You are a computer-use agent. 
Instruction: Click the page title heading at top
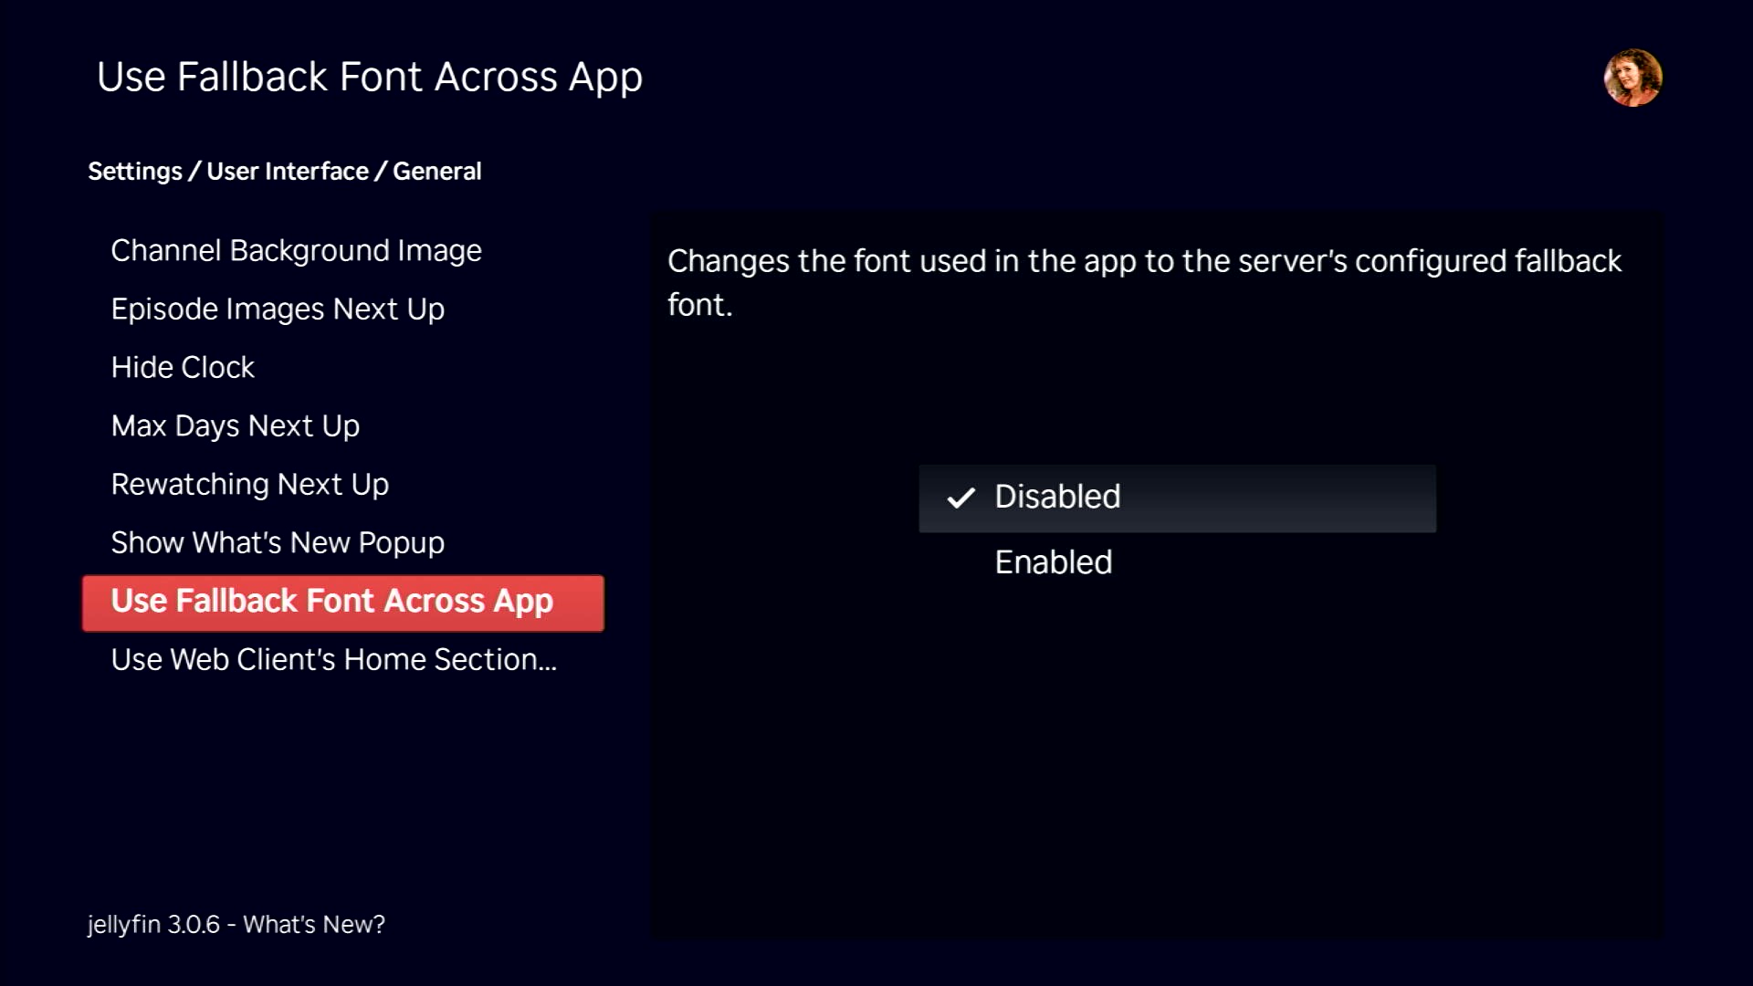369,78
